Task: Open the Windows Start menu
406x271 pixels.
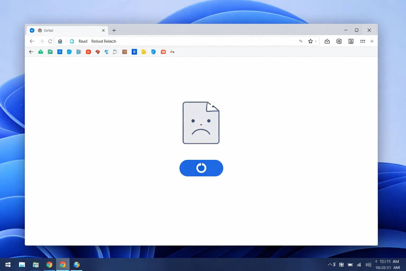Action: click(8, 265)
